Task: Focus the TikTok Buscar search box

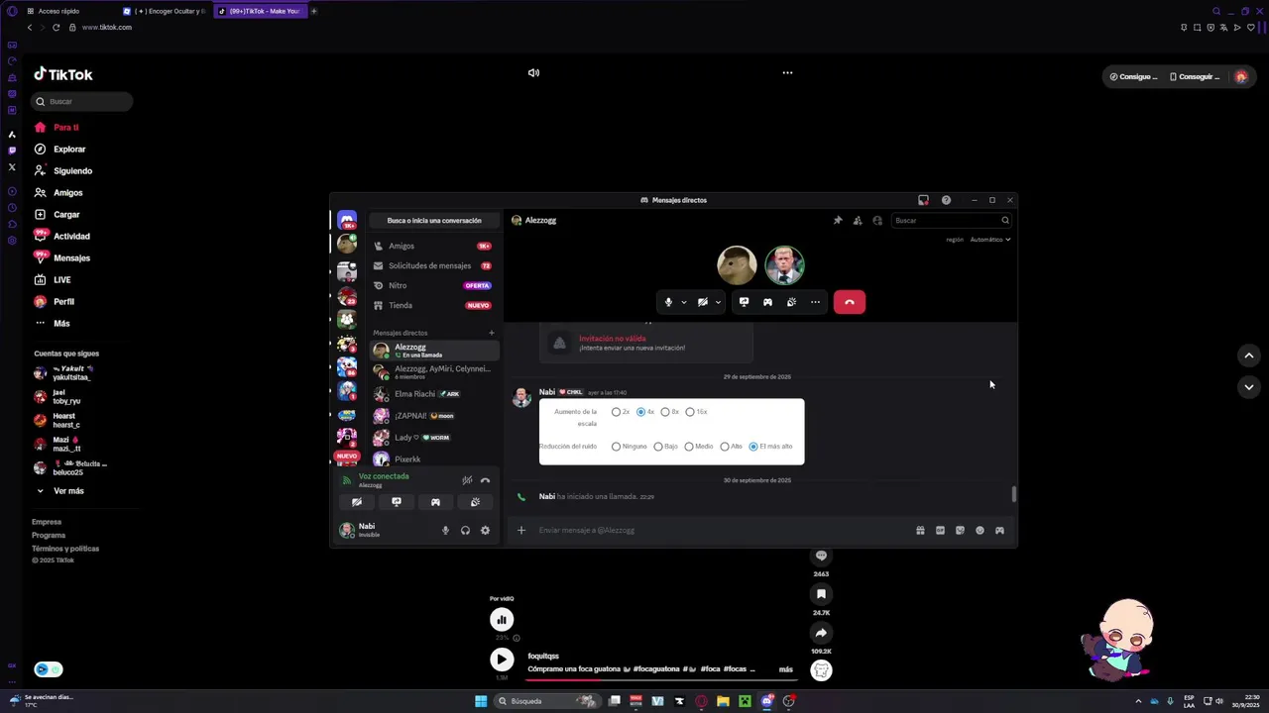Action: coord(81,101)
